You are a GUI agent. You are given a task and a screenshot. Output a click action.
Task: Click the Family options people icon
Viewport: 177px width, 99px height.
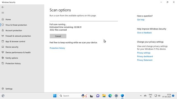3,58
